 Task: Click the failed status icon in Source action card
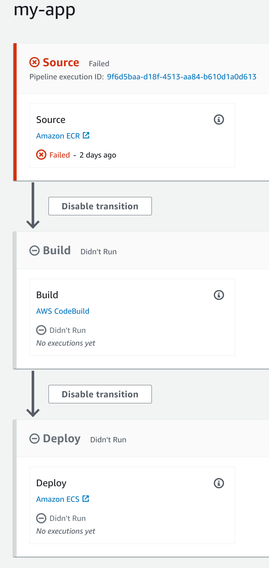(41, 155)
